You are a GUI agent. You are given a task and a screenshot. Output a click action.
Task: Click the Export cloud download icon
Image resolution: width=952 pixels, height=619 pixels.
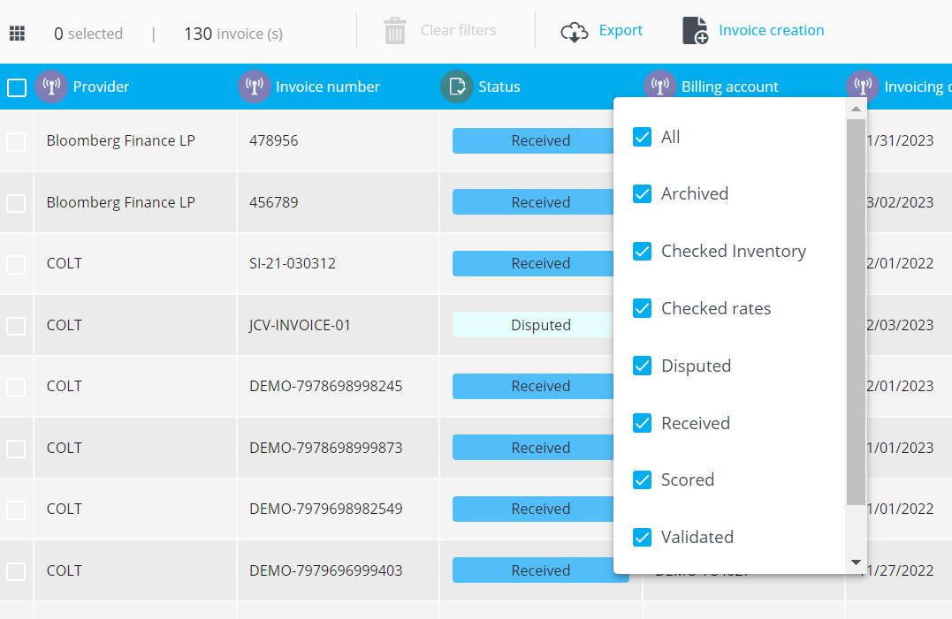pos(575,32)
